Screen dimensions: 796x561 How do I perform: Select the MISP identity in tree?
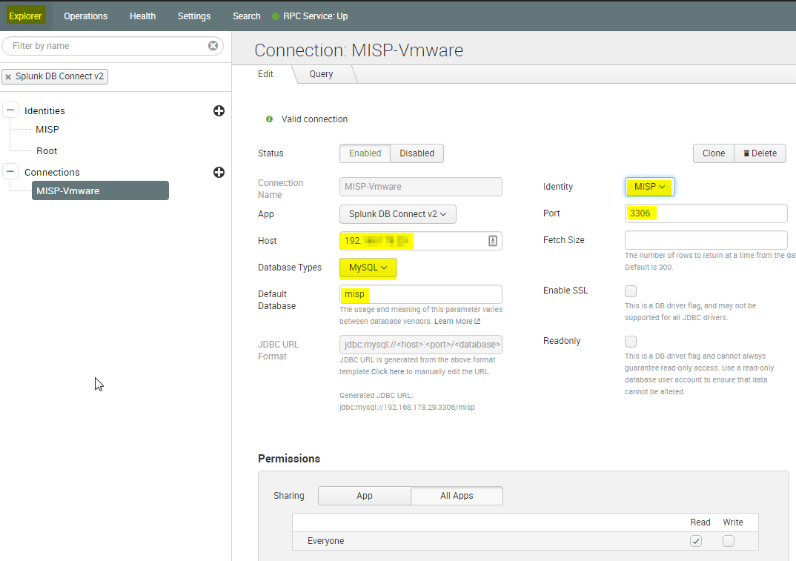point(47,130)
